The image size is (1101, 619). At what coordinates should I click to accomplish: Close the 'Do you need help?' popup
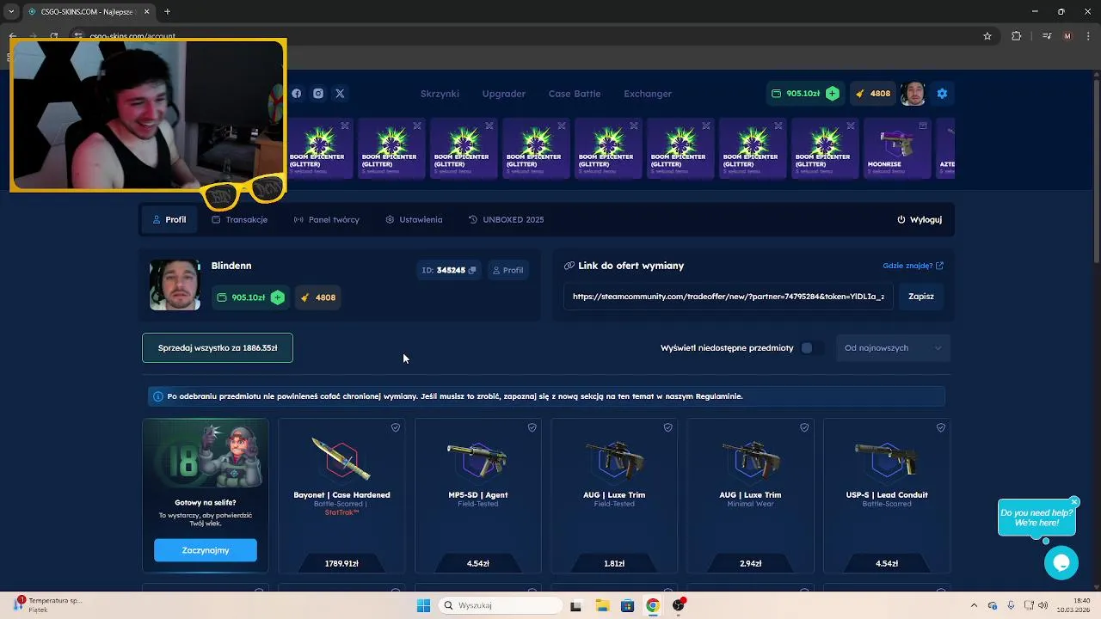1074,501
